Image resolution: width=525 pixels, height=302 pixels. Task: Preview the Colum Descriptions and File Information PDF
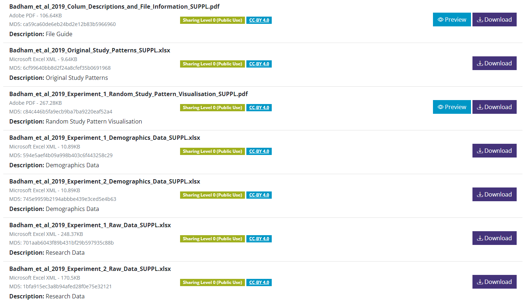451,20
